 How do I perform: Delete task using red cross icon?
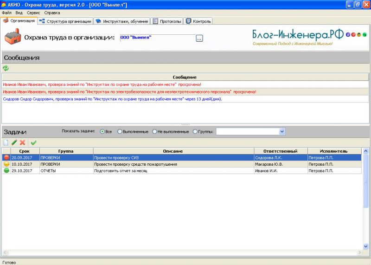click(x=22, y=142)
